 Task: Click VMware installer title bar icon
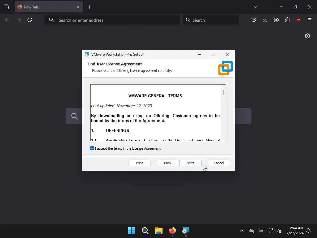[x=87, y=54]
